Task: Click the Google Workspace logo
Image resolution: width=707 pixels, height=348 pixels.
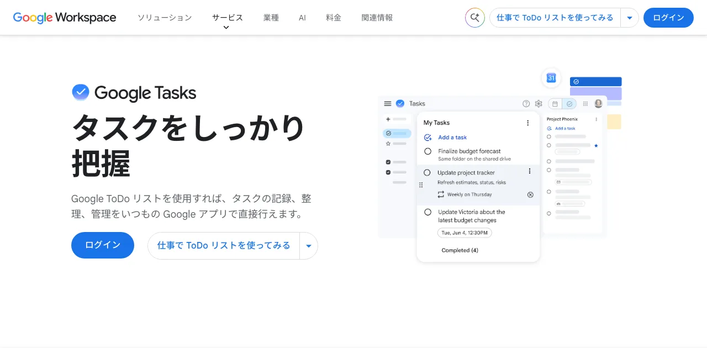Action: click(65, 18)
